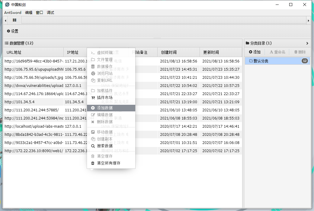
Task: Click the AntSword app logo in title bar
Action: pyautogui.click(x=7, y=5)
